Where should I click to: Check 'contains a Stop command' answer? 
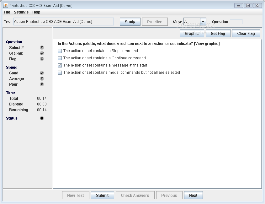[60, 51]
